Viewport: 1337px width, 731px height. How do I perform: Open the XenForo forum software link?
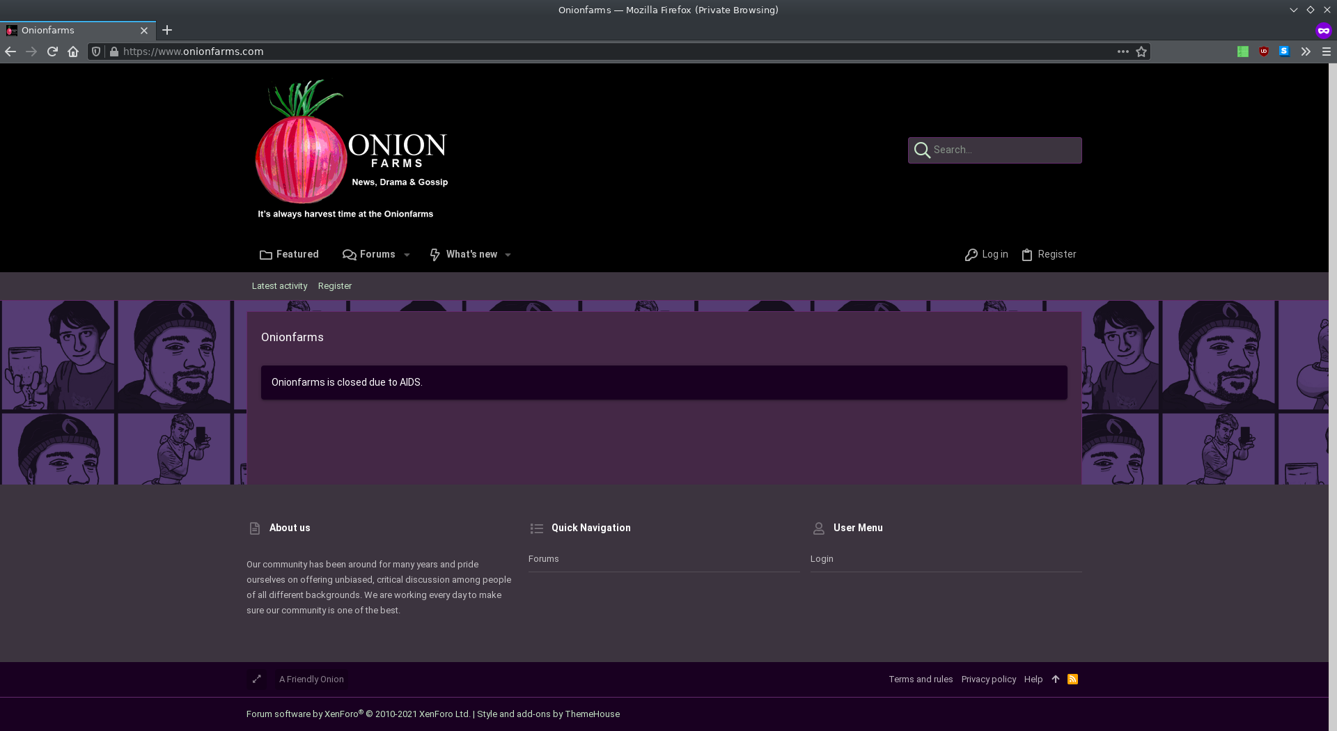pyautogui.click(x=358, y=714)
